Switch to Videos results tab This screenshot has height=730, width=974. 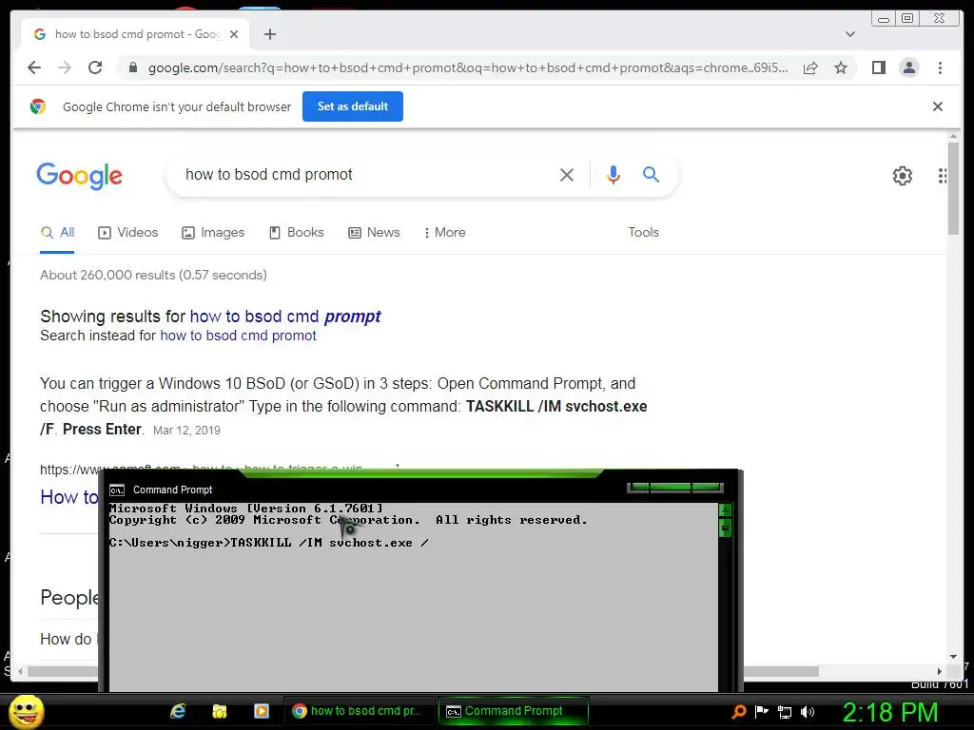tap(128, 233)
